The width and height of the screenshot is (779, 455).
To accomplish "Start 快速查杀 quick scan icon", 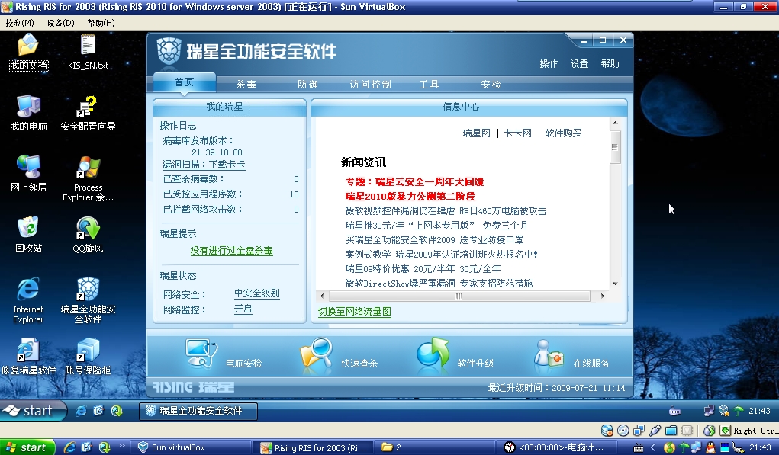I will pos(317,354).
